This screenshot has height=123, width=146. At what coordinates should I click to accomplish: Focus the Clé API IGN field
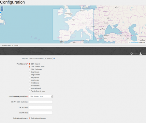pos(41,113)
